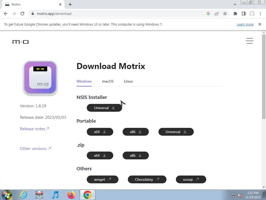Open the Chocolatey package link
266x200 pixels.
147,179
